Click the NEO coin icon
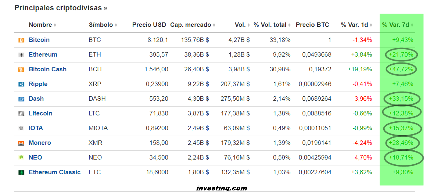The image size is (427, 193). click(21, 158)
